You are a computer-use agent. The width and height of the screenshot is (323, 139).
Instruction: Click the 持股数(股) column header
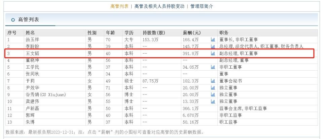pyautogui.click(x=154, y=33)
